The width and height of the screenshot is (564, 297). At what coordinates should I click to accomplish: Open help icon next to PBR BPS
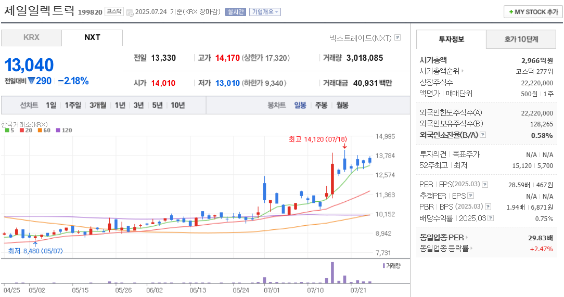coord(488,206)
